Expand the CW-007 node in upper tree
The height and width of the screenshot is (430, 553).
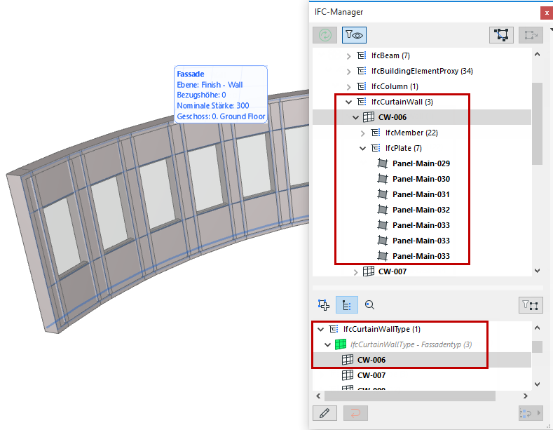(x=355, y=272)
